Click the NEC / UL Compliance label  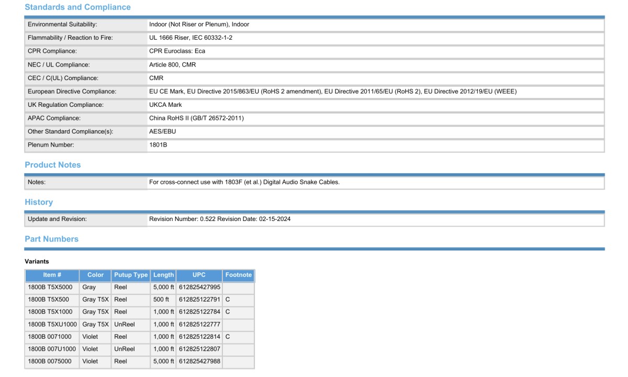click(59, 65)
